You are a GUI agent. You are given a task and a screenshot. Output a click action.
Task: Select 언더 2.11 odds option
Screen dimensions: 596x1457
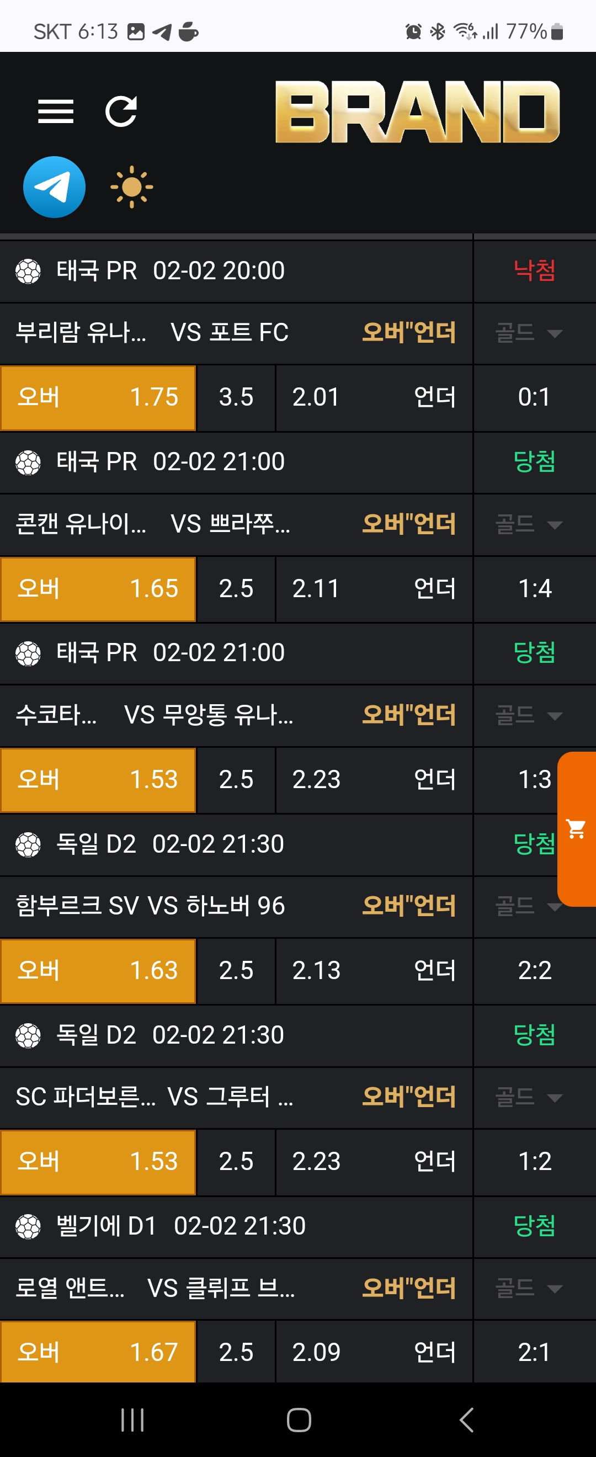[x=374, y=589]
